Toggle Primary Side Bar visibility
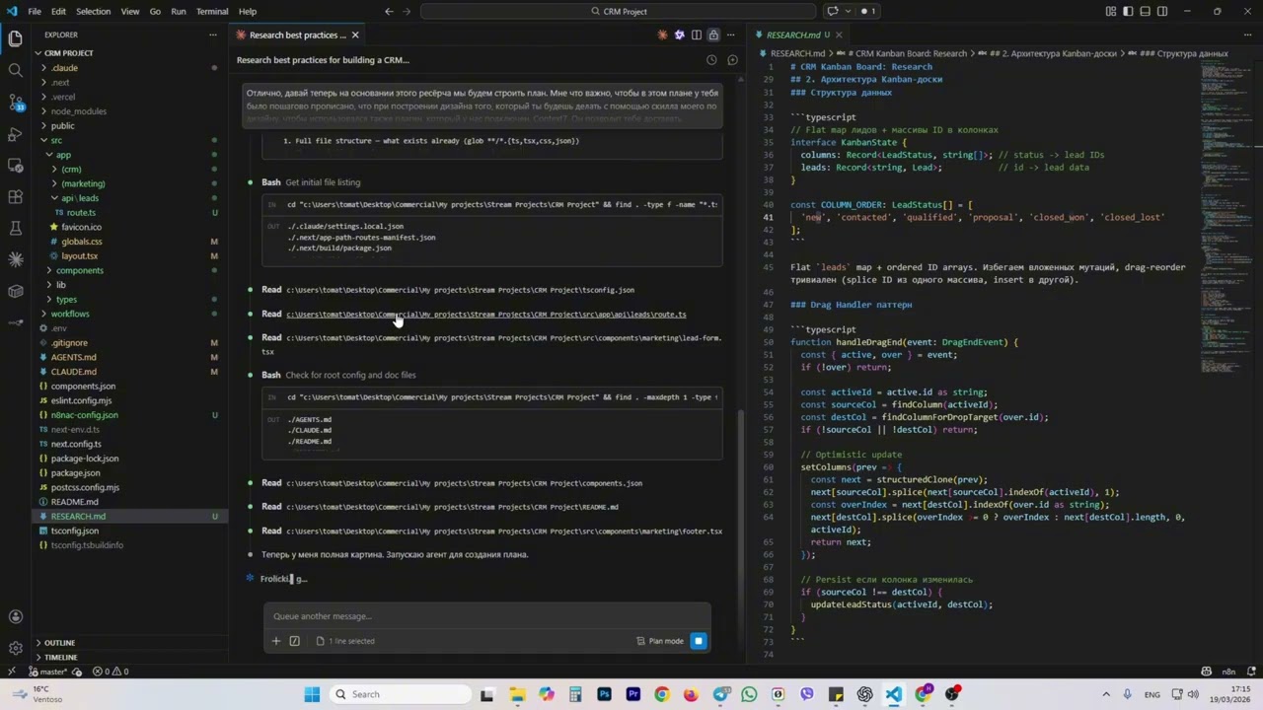Viewport: 1263px width, 710px height. [x=1128, y=11]
